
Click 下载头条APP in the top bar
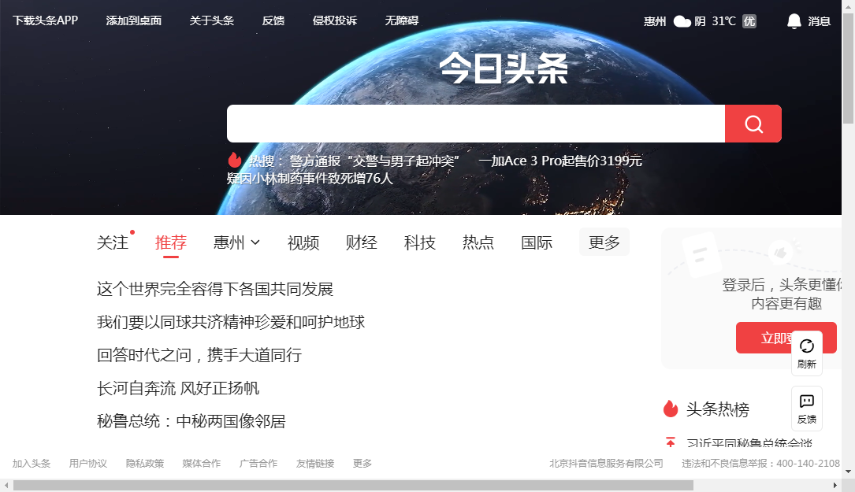(x=45, y=20)
